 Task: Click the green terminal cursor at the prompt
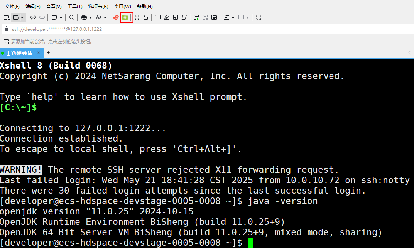coord(250,243)
